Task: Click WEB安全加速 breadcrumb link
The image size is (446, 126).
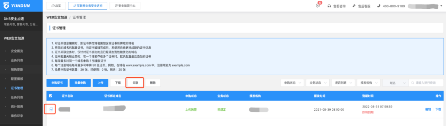Action: pos(56,17)
